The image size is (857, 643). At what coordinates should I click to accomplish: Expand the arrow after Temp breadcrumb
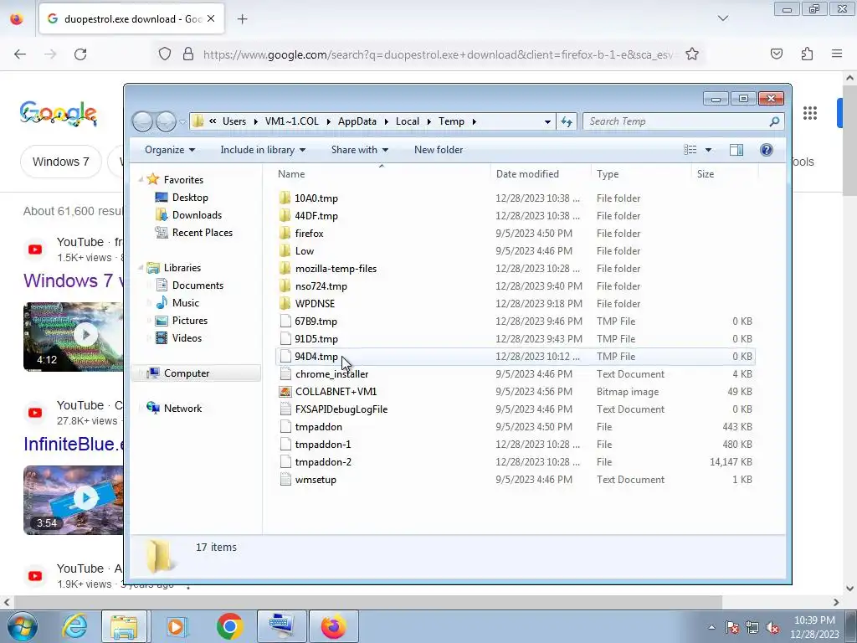point(474,121)
